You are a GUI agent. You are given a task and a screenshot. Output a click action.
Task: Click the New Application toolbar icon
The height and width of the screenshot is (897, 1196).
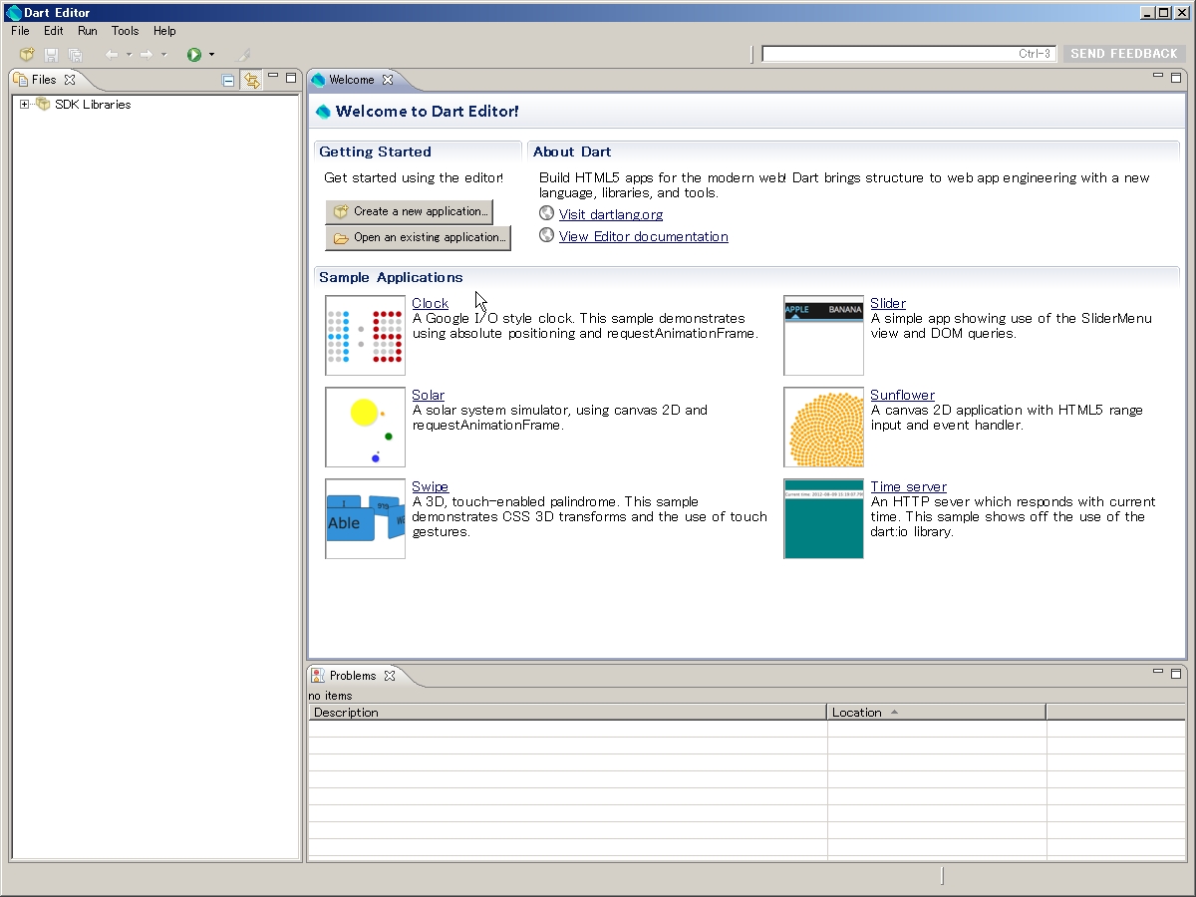tap(27, 55)
